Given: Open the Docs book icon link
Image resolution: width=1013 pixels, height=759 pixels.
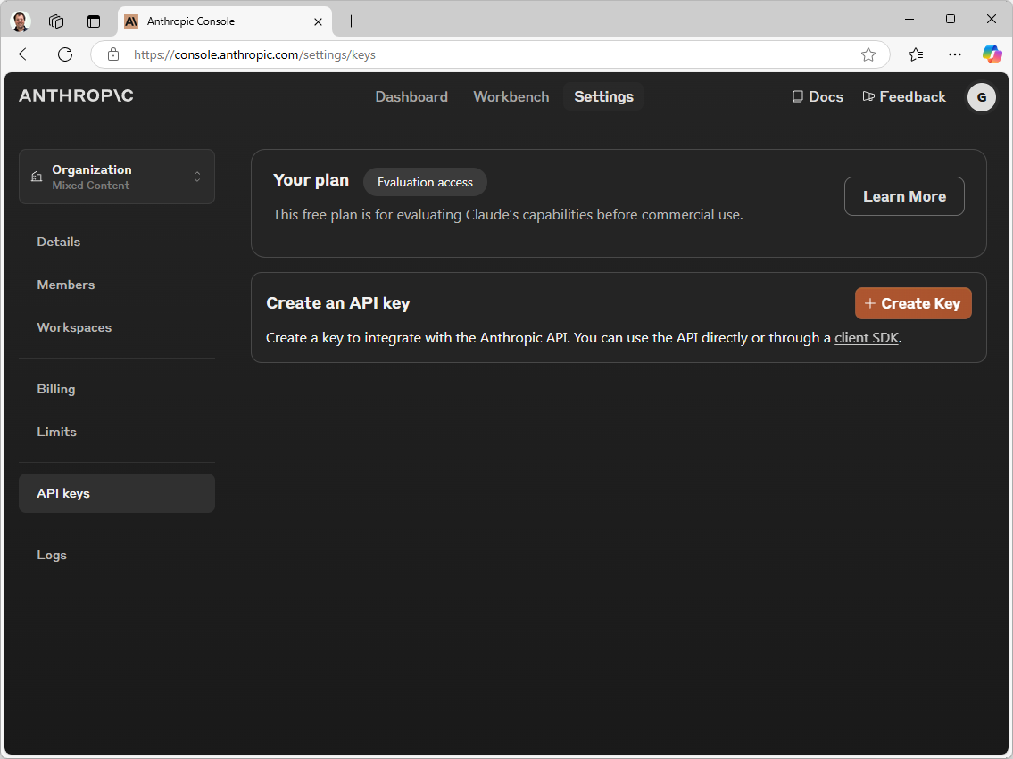Looking at the screenshot, I should pyautogui.click(x=798, y=97).
